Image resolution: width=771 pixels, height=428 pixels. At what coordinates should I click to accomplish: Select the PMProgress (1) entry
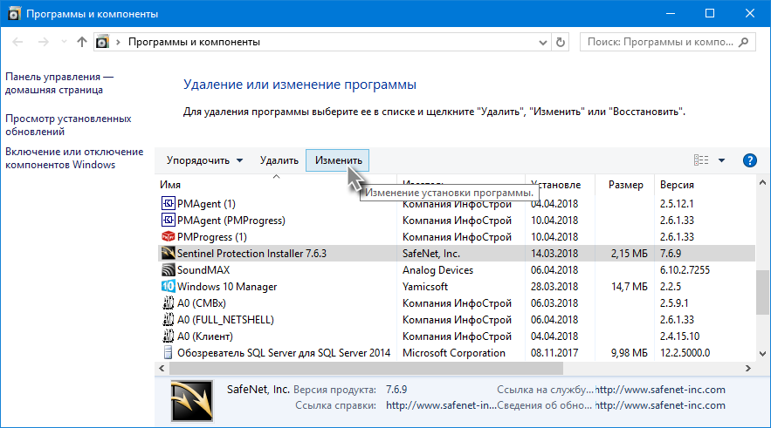click(212, 237)
